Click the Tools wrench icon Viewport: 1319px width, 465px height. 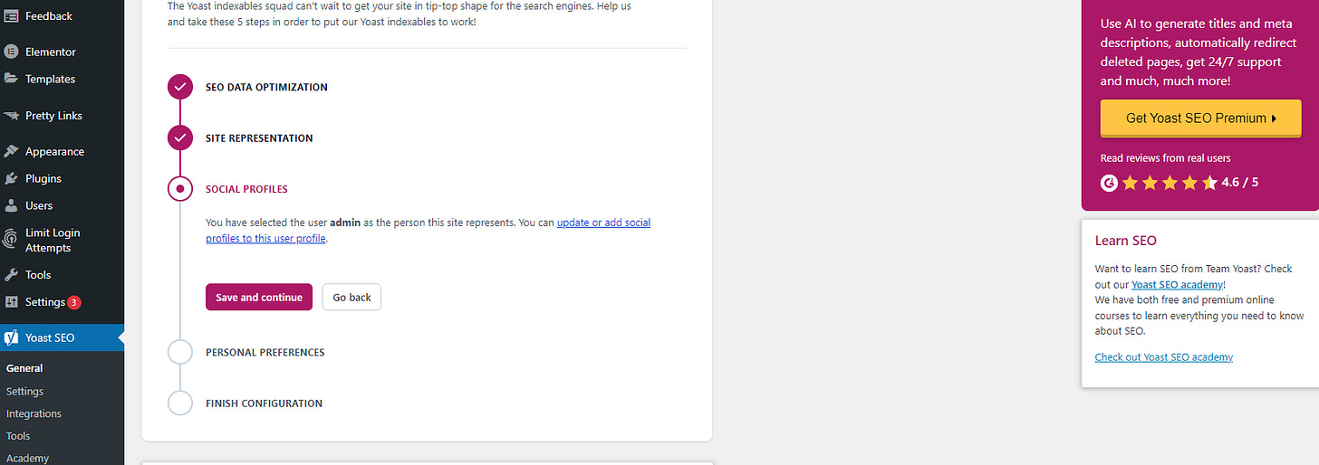(11, 275)
